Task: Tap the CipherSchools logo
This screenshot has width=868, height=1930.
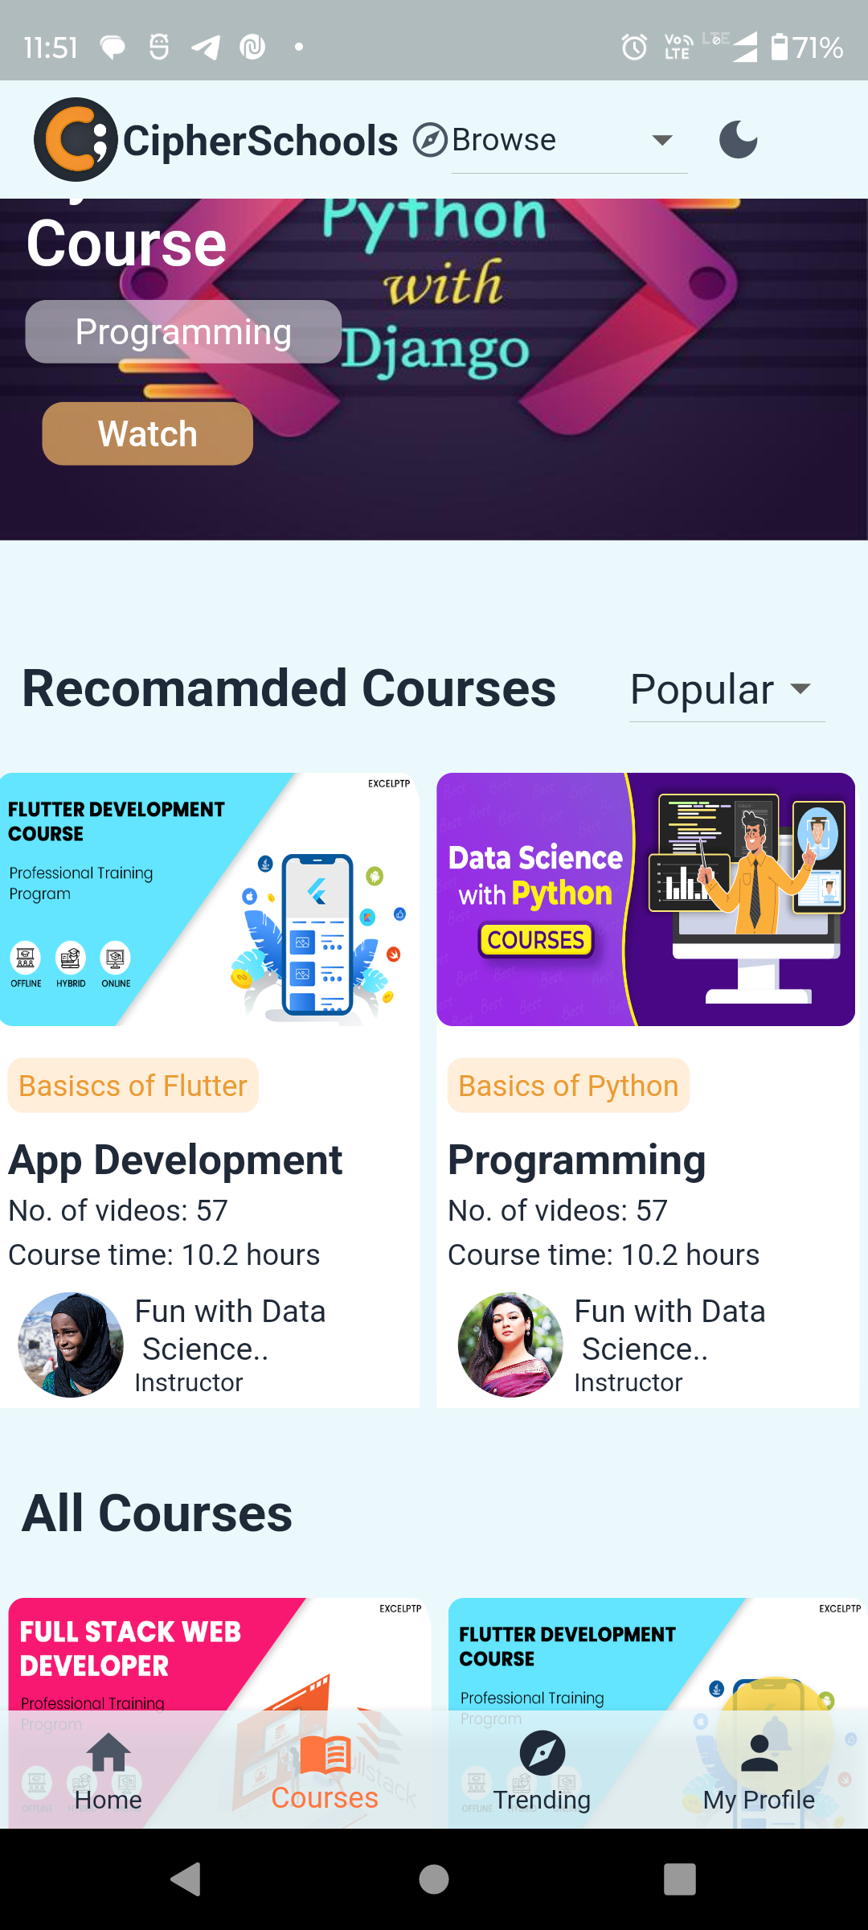Action: point(76,138)
